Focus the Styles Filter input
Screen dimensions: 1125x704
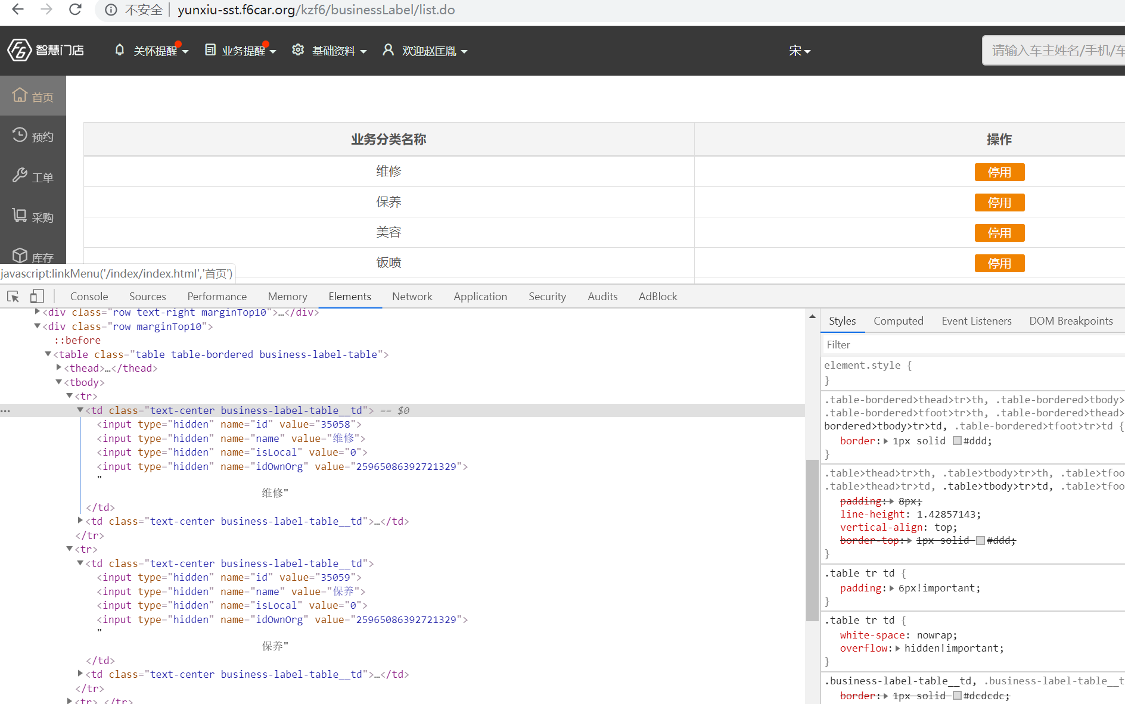tap(973, 344)
